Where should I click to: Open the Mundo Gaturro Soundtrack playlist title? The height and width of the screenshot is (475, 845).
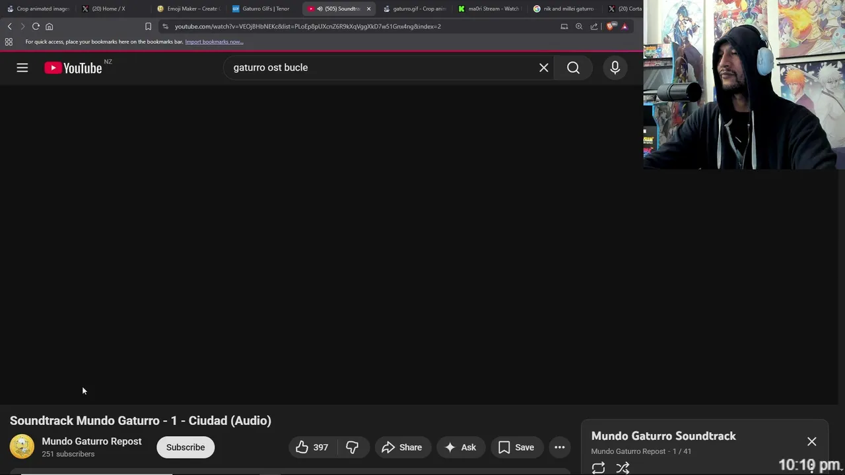point(663,436)
